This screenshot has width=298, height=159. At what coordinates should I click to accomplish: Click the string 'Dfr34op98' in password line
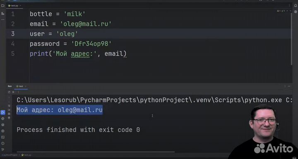91,44
